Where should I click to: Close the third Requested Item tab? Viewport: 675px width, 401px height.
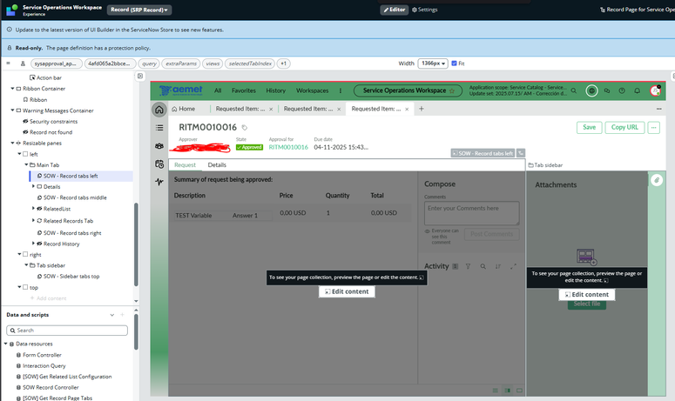(x=407, y=110)
